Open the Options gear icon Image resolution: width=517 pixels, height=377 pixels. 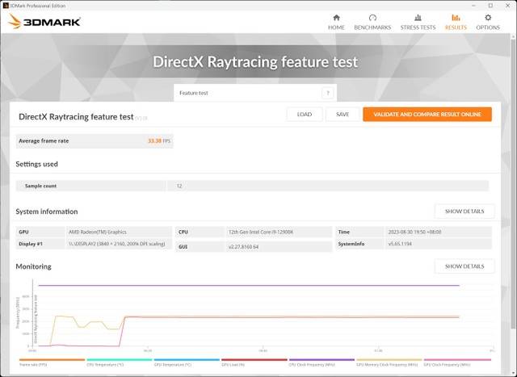(x=488, y=18)
